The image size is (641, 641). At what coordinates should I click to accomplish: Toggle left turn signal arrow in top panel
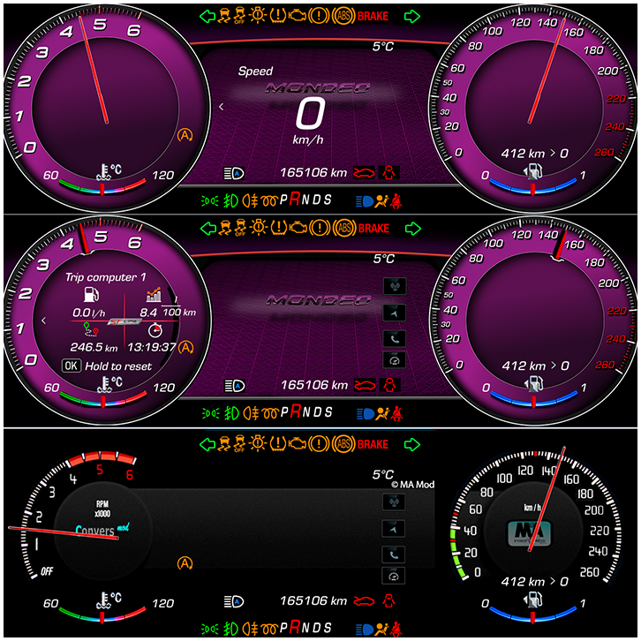[207, 16]
